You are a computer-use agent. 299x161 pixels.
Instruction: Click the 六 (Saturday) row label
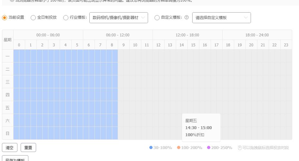(x=8, y=120)
